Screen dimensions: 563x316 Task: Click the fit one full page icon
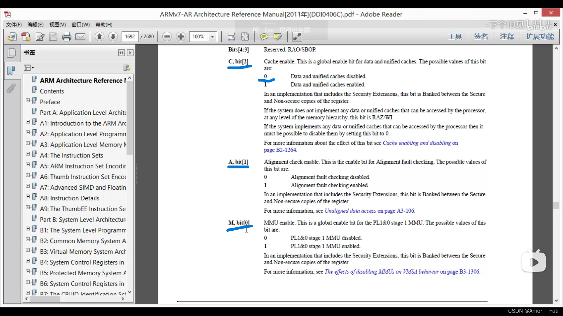pos(245,37)
